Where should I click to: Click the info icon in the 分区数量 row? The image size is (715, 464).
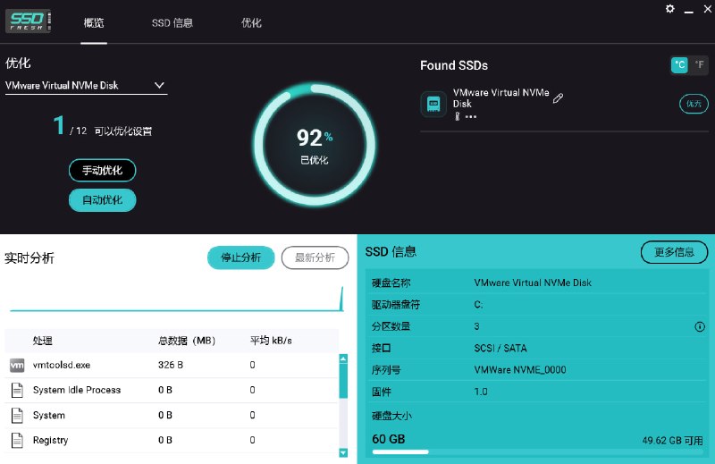(700, 326)
